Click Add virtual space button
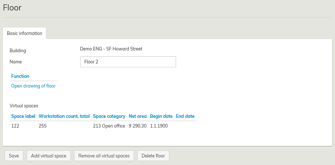The height and width of the screenshot is (165, 335). click(49, 156)
